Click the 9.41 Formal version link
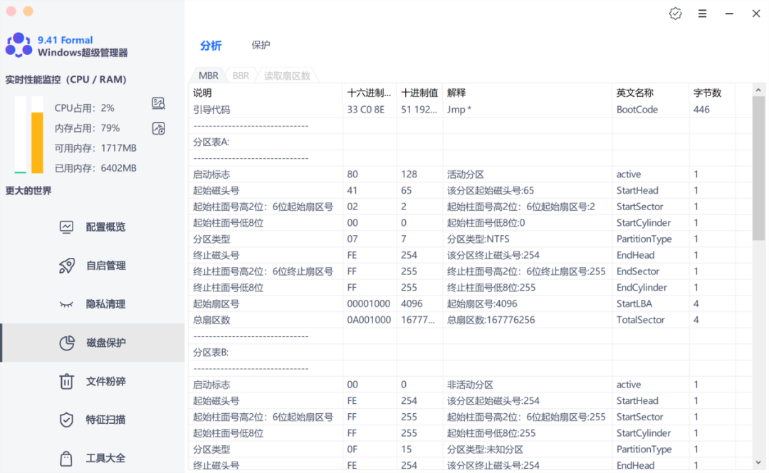Image resolution: width=769 pixels, height=473 pixels. pos(64,40)
